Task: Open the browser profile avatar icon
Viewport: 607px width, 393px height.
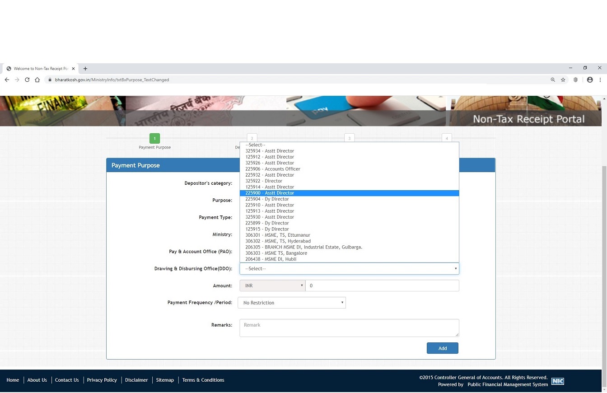Action: [x=590, y=80]
